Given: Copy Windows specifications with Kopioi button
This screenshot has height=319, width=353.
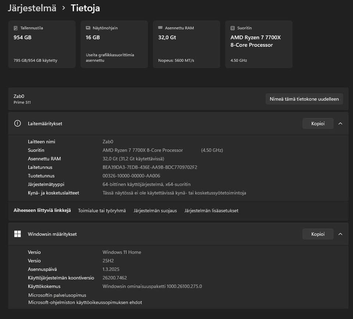Looking at the screenshot, I should click(x=318, y=234).
